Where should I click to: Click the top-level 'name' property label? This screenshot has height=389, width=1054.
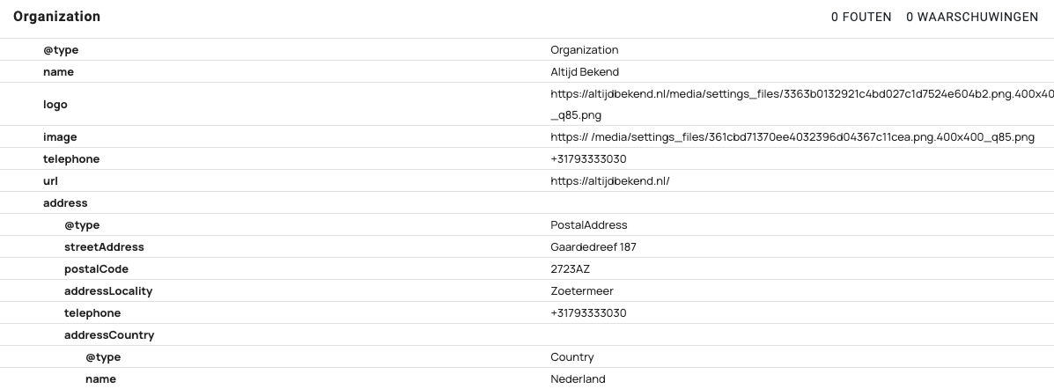click(x=58, y=72)
